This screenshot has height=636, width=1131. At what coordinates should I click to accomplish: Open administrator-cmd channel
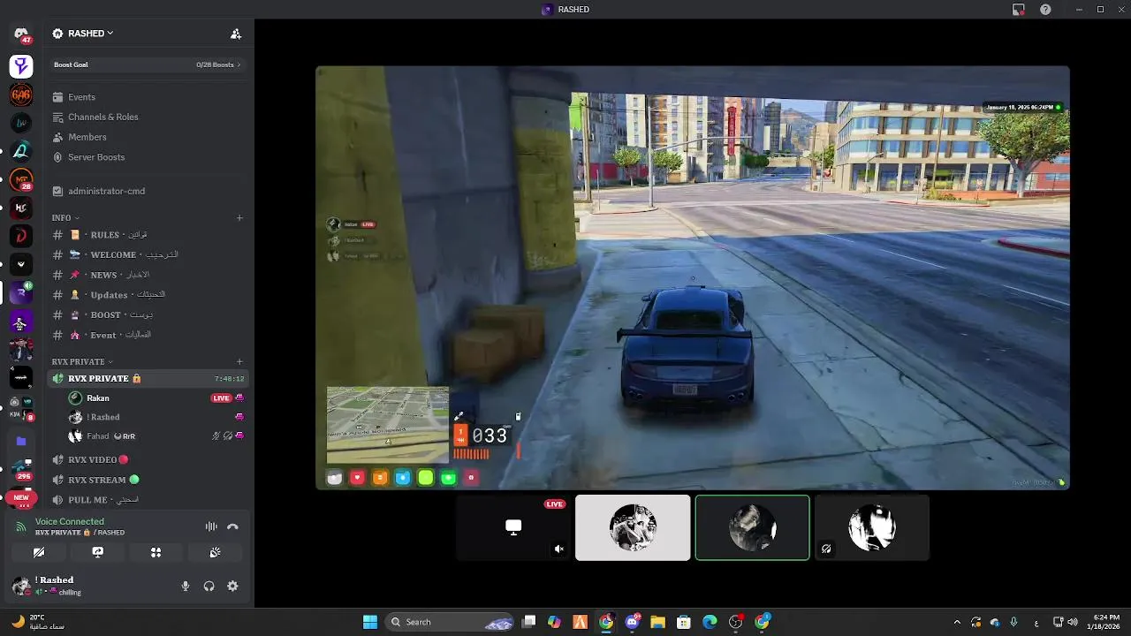coord(148,191)
